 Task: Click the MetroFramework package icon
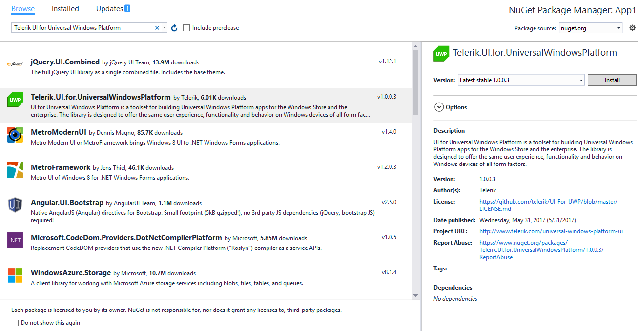(x=15, y=169)
